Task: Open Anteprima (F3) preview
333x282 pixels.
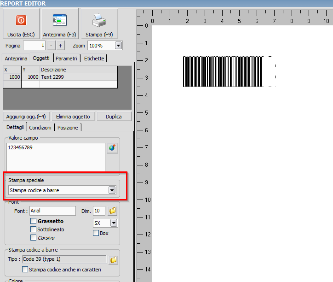Action: coord(60,23)
